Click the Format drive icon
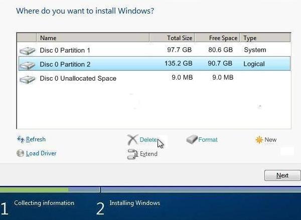 (192, 139)
